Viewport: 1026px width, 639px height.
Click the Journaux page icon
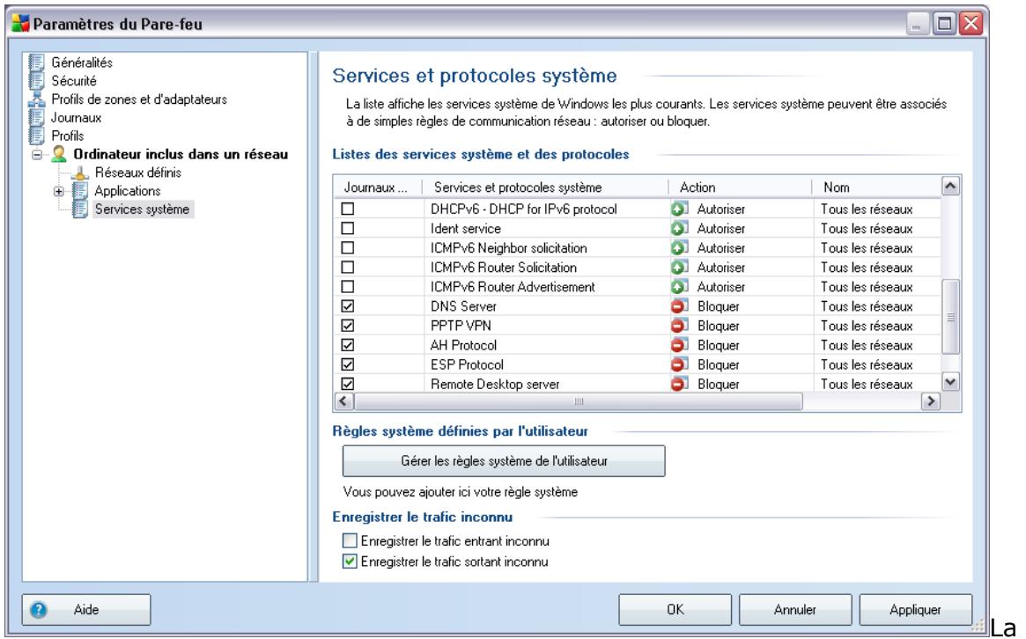point(37,118)
